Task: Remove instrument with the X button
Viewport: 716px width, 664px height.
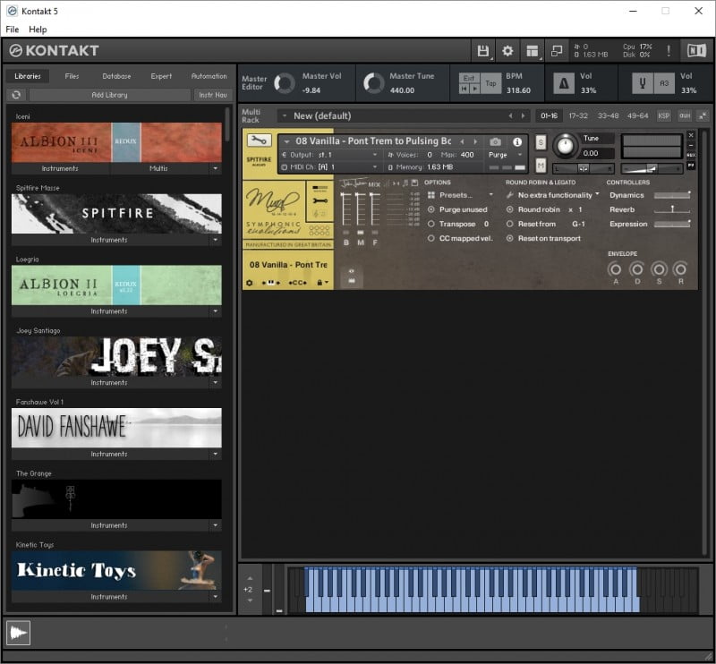Action: pyautogui.click(x=691, y=135)
